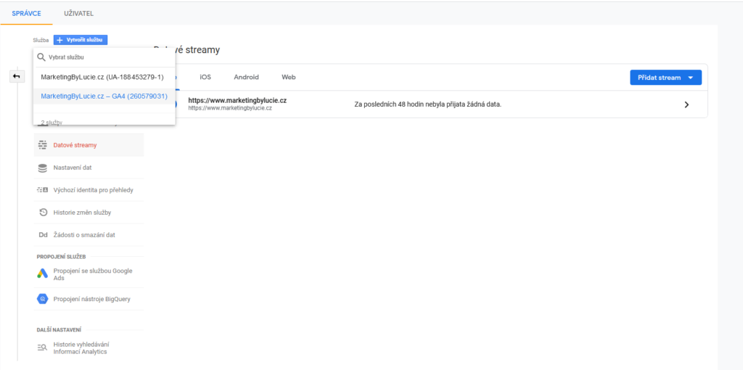The height and width of the screenshot is (370, 743).
Task: Open Žádosti o smazání dat
Action: coord(89,235)
